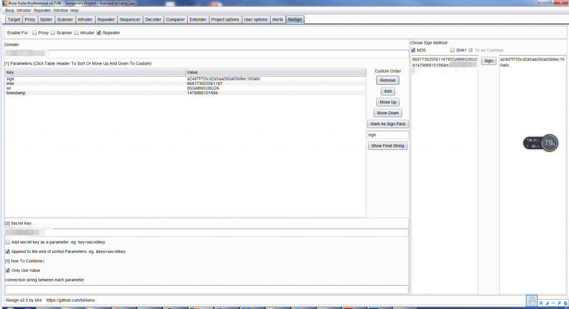Click the value 85GABMG36U2A
Image resolution: width=569 pixels, height=309 pixels.
(203, 88)
